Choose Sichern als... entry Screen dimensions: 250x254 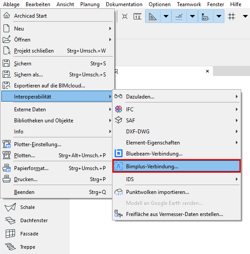(57, 75)
